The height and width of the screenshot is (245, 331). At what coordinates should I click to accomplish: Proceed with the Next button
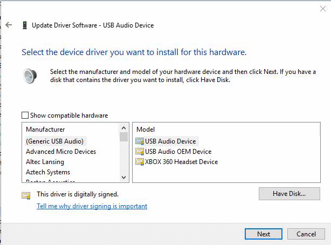click(263, 234)
